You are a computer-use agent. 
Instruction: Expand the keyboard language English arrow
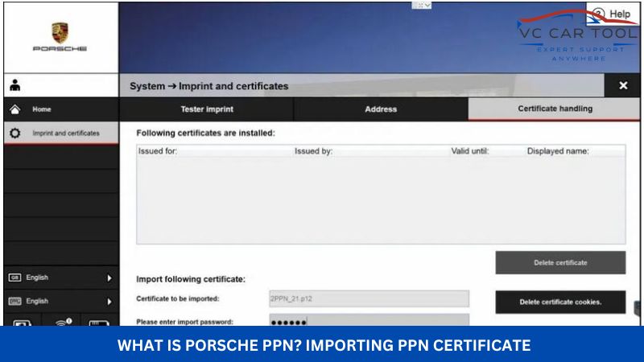click(x=109, y=302)
